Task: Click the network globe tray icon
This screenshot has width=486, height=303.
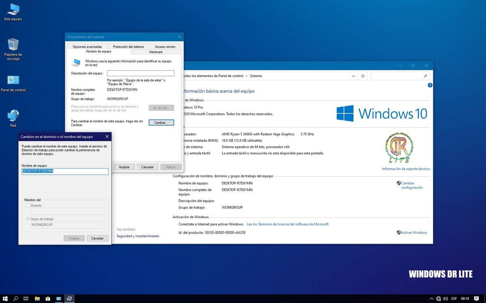Action: pos(439,299)
